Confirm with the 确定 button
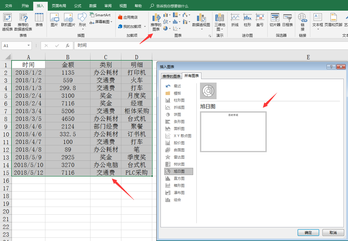Screen dimensions: 348x241 [x=308, y=233]
